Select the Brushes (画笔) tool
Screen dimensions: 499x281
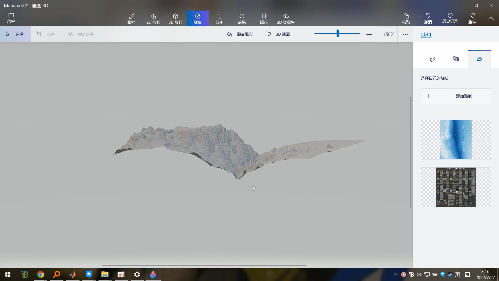pyautogui.click(x=131, y=18)
